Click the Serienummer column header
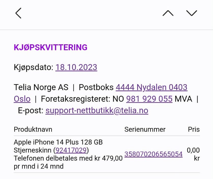Image resolution: width=213 pixels, height=179 pixels. pos(145,129)
